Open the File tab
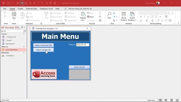 pos(5,9)
